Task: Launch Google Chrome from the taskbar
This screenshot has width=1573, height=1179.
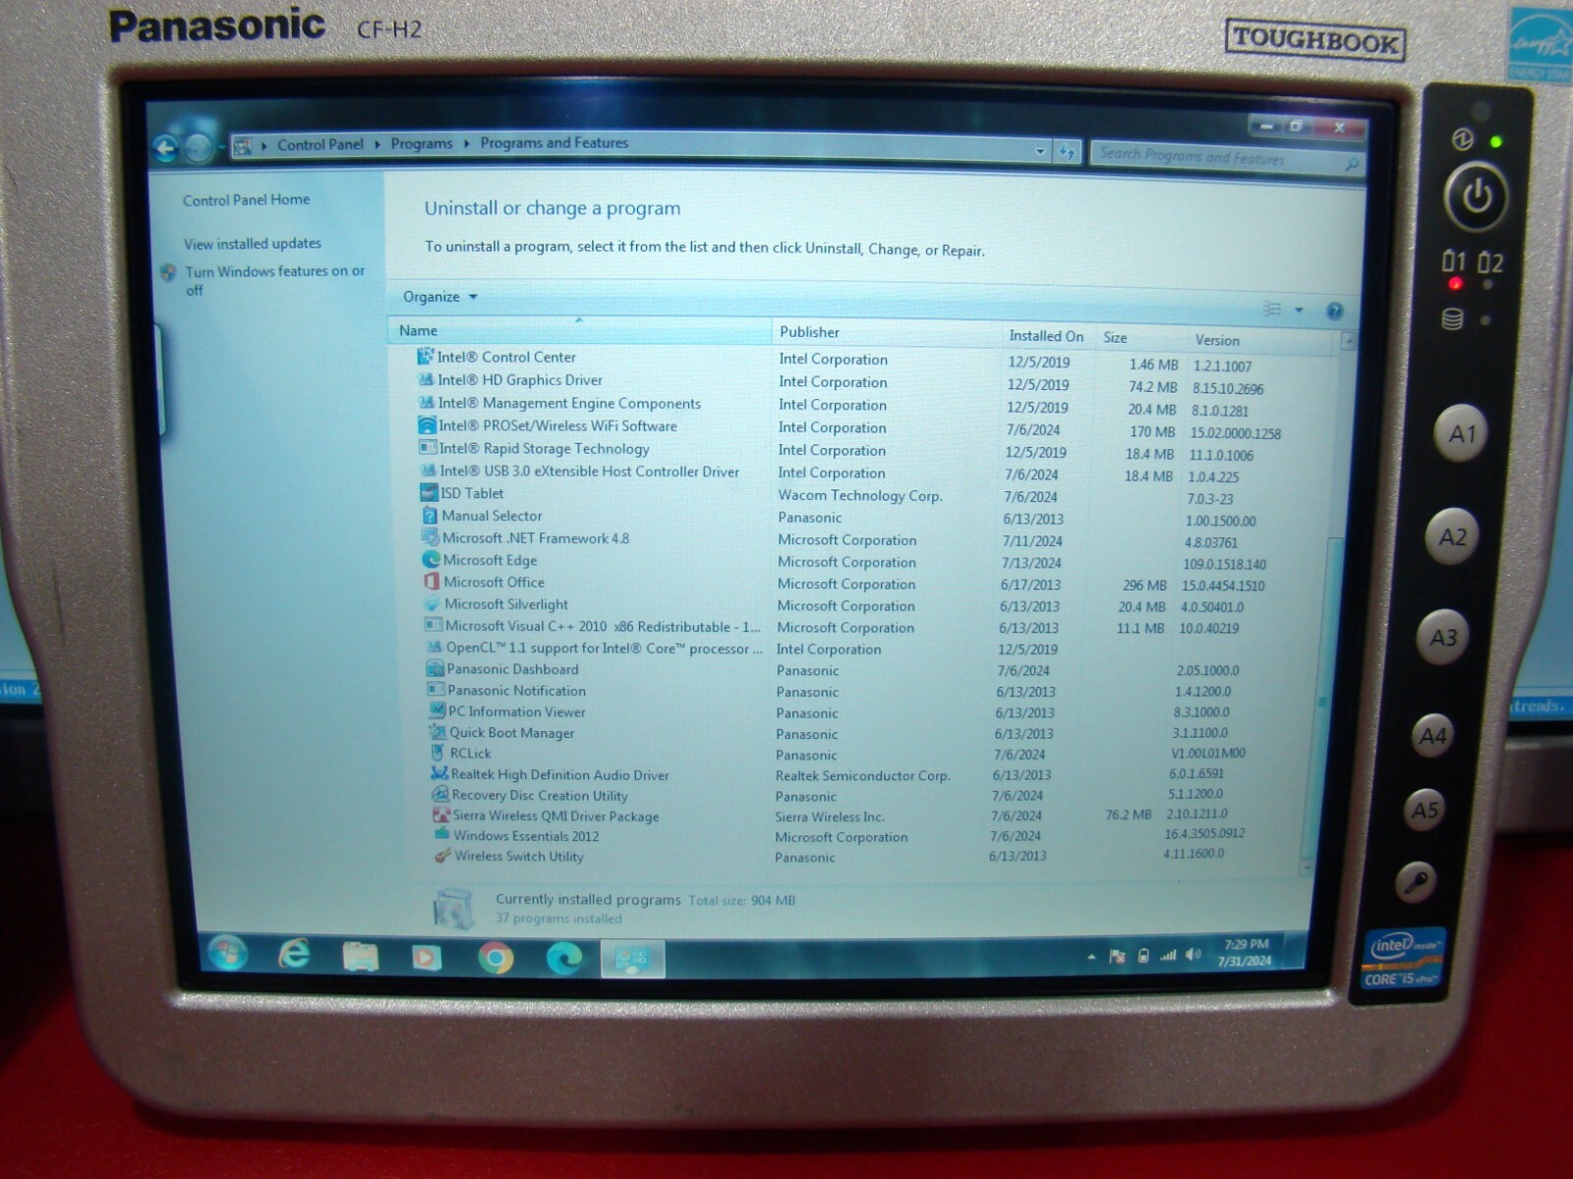Action: 495,958
